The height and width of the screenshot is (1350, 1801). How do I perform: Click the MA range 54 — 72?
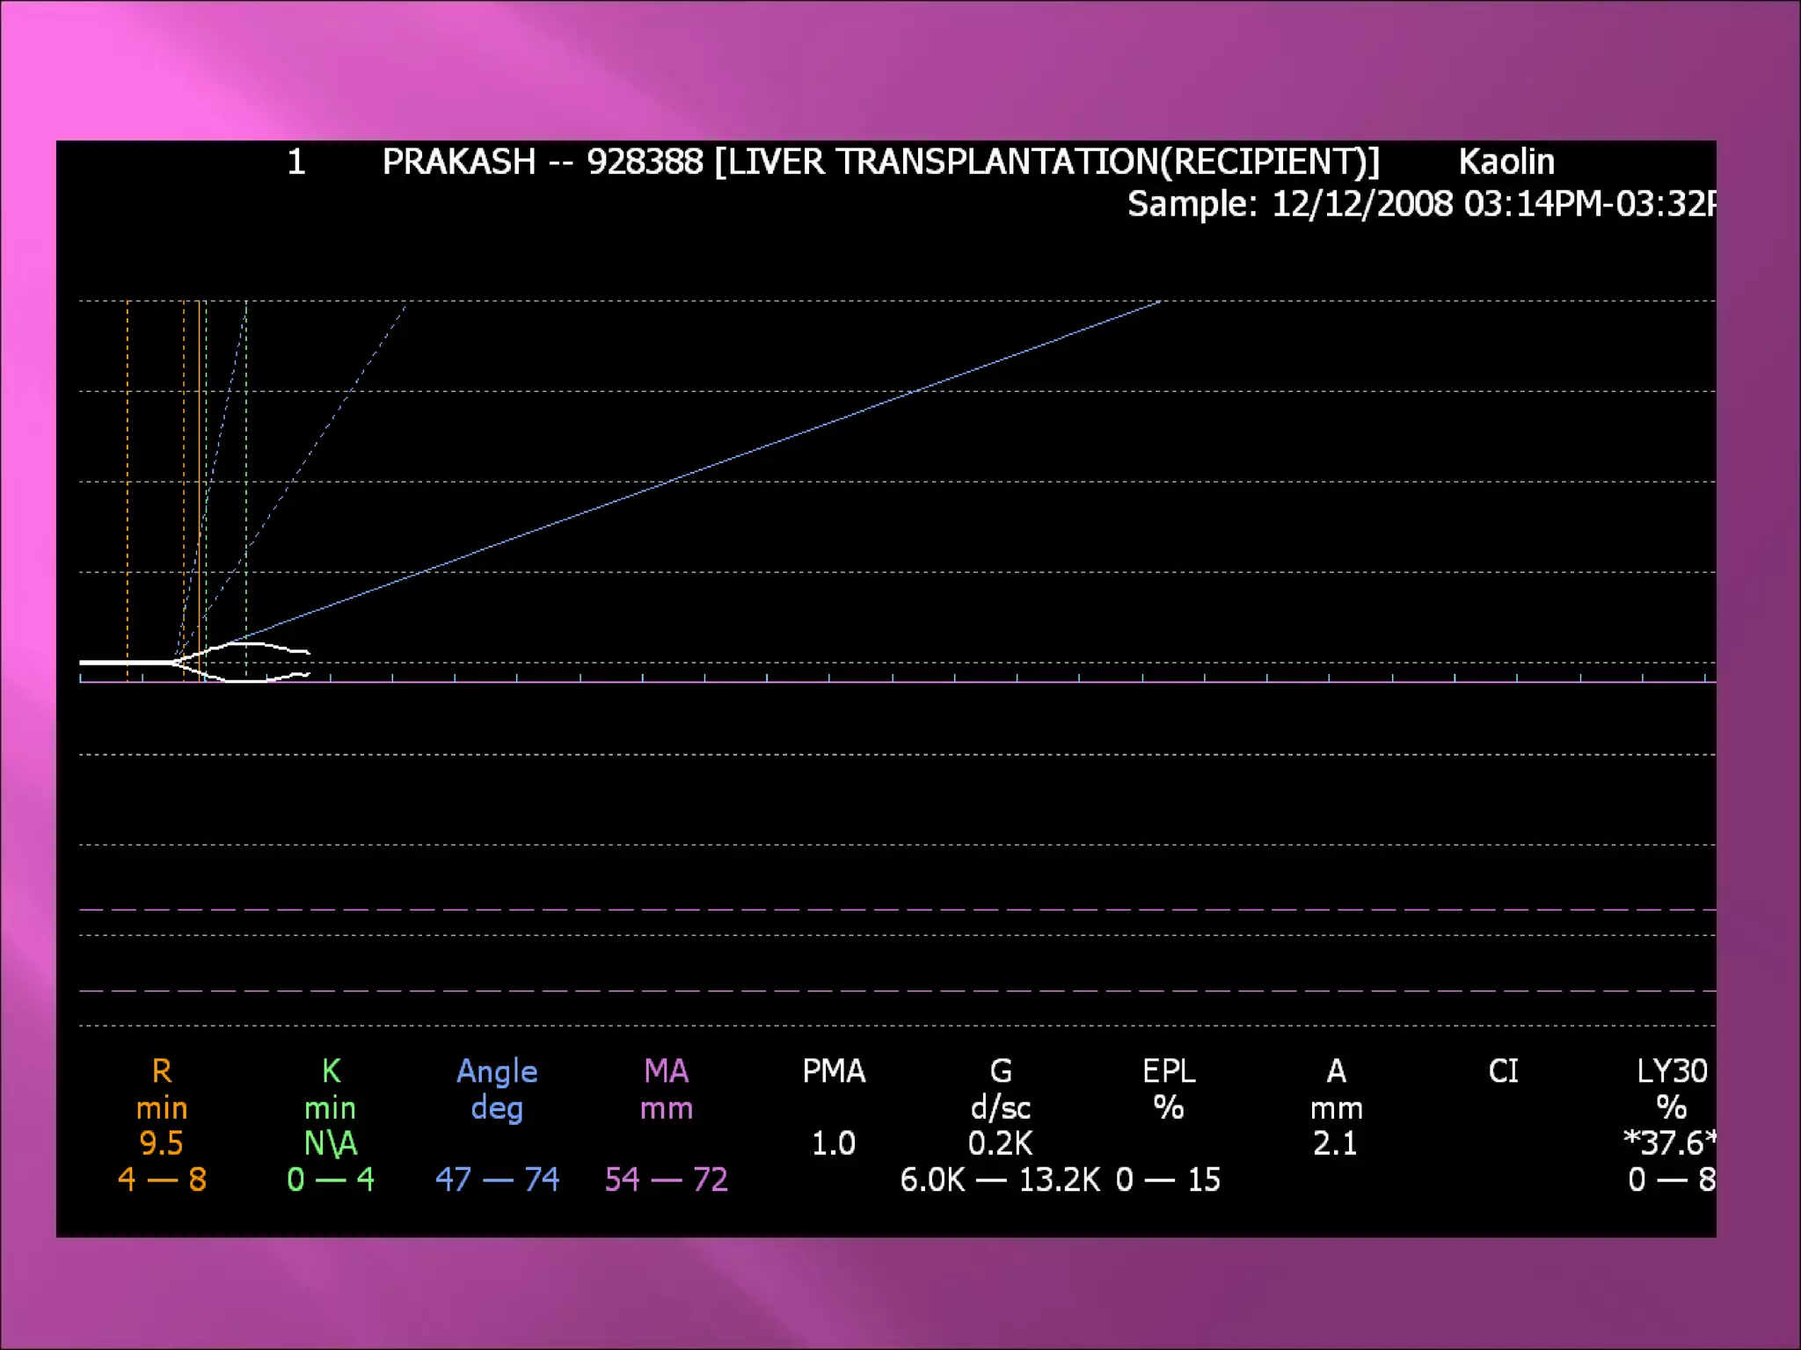tap(666, 1179)
